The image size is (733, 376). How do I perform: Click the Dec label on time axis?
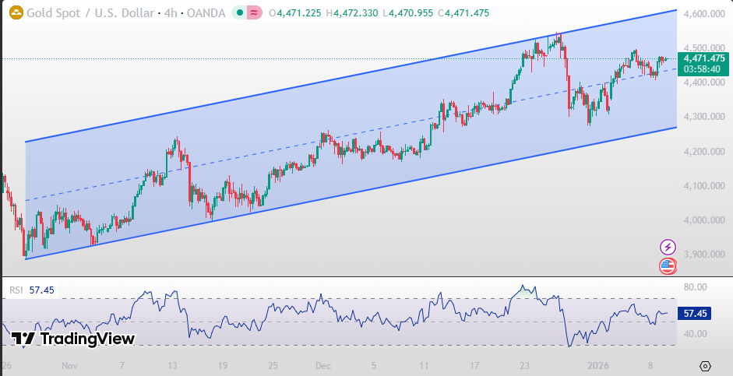pos(323,364)
